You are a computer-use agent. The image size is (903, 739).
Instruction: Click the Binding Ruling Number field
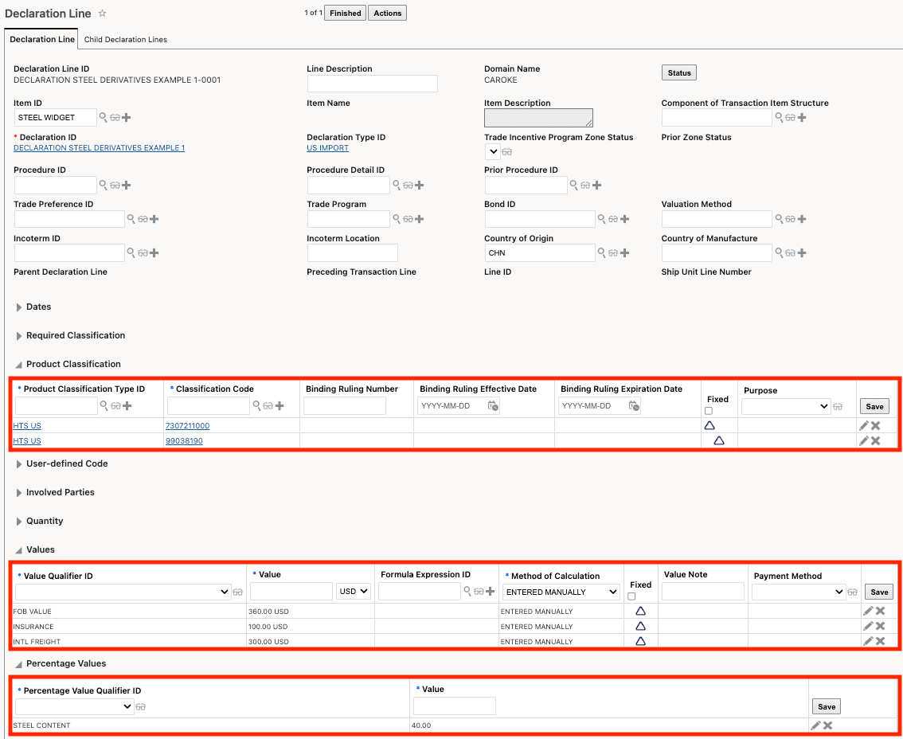(x=344, y=406)
